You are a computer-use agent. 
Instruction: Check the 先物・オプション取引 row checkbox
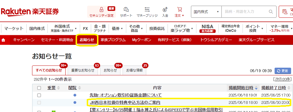[39, 95]
